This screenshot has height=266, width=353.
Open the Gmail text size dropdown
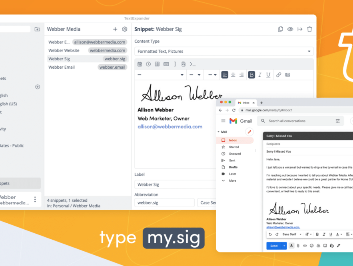tap(308, 234)
